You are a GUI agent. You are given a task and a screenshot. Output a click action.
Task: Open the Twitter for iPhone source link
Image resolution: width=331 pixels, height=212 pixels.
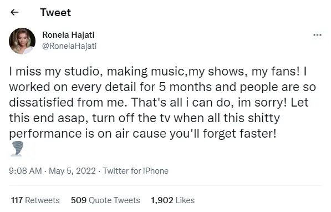pos(135,171)
